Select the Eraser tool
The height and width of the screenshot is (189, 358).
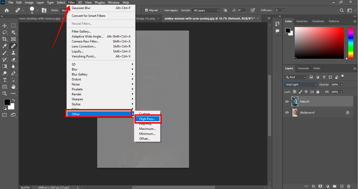13,60
